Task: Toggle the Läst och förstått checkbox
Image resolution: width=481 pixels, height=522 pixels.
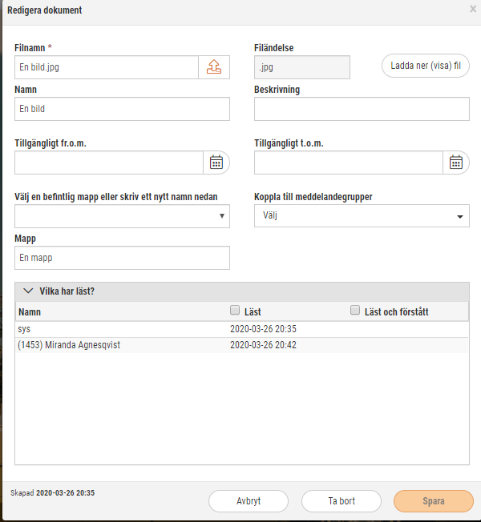Action: click(x=355, y=311)
